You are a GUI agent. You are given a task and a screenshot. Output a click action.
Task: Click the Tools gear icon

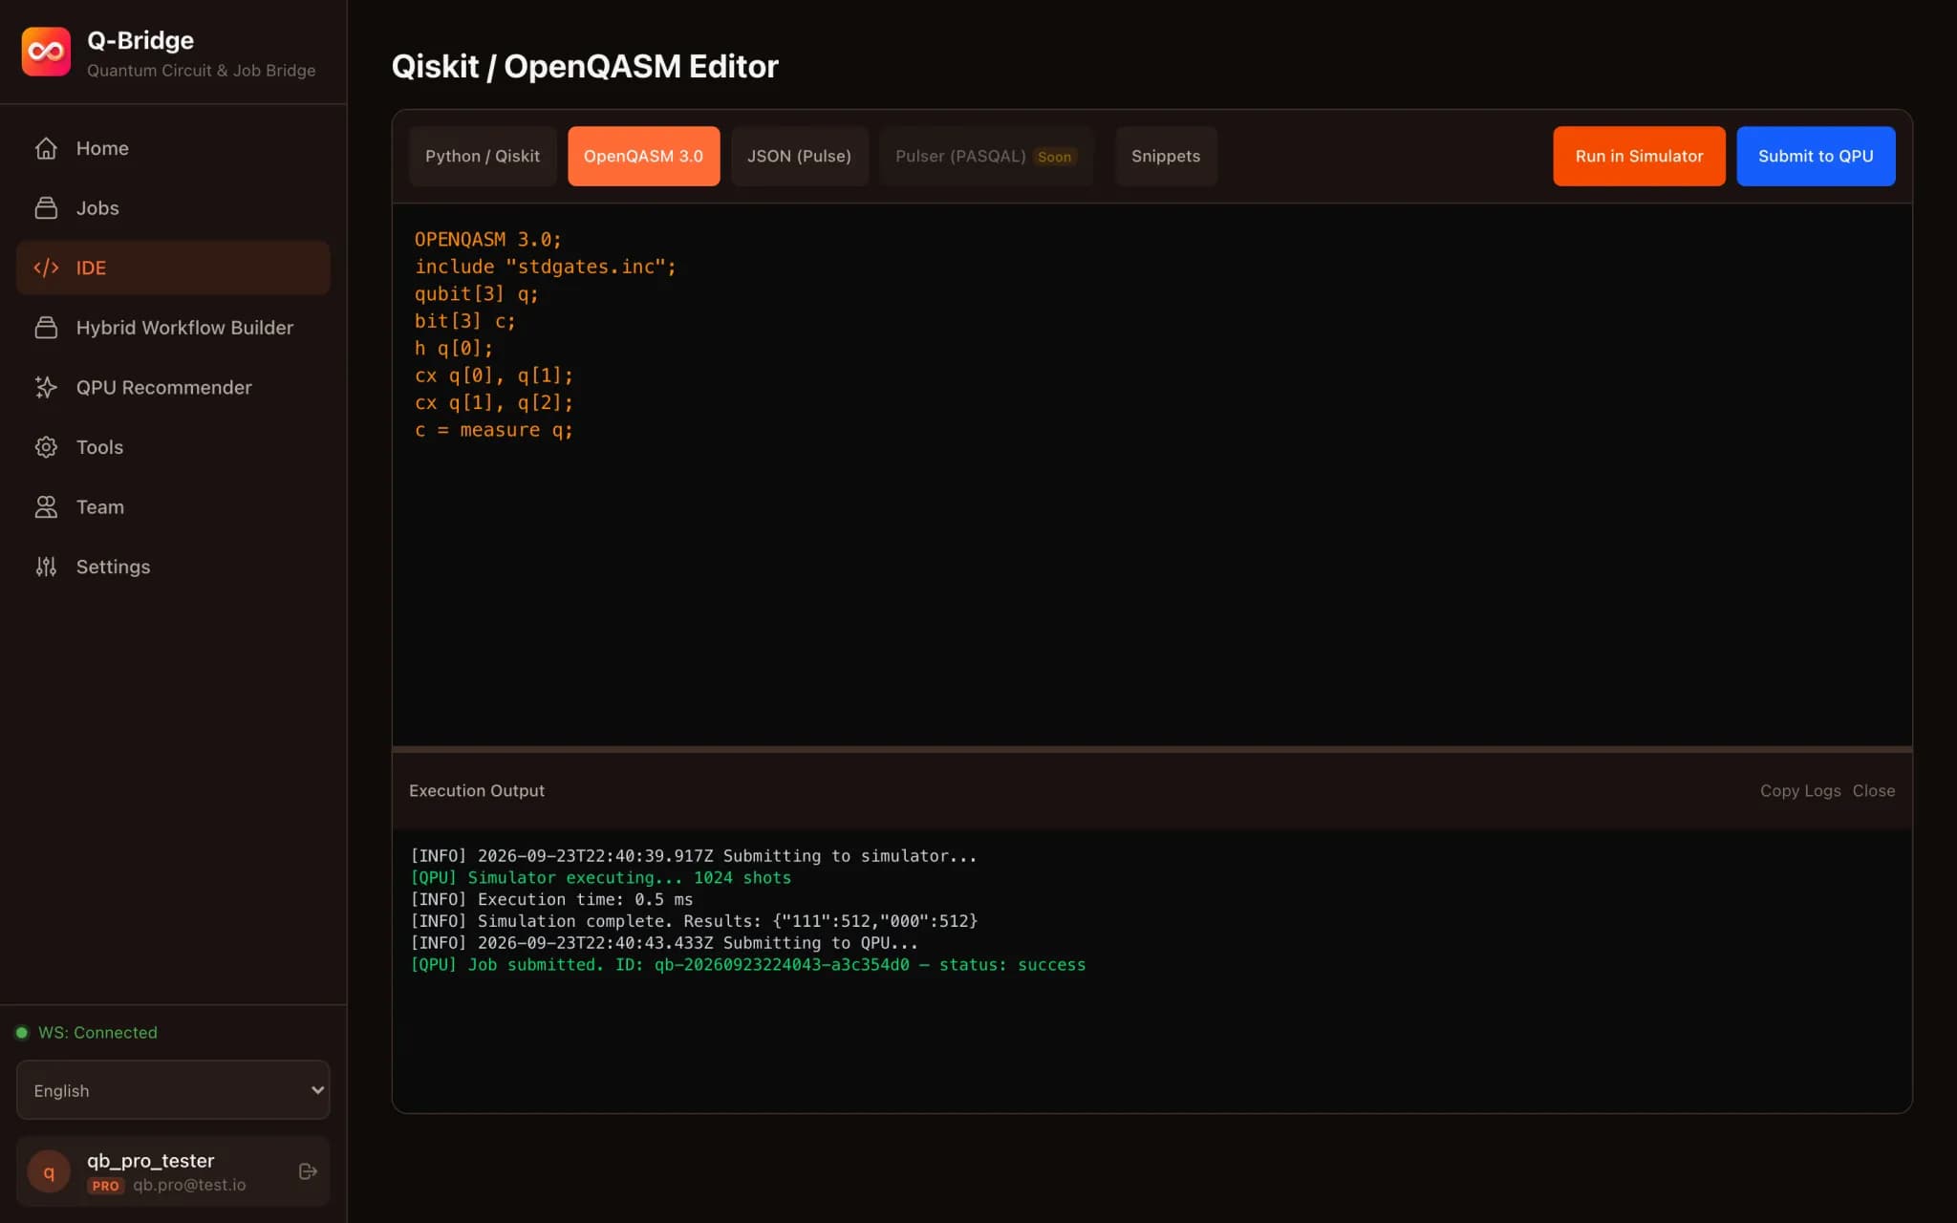click(x=46, y=447)
